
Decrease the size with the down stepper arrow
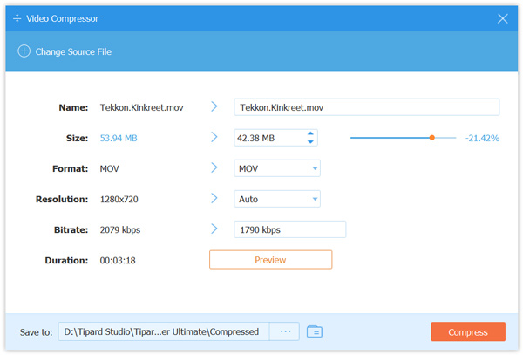pyautogui.click(x=310, y=142)
